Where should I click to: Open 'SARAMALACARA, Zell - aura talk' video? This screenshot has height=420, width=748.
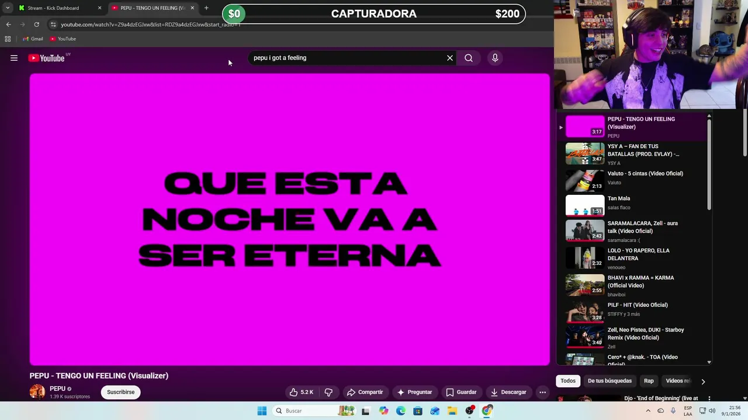tap(633, 230)
